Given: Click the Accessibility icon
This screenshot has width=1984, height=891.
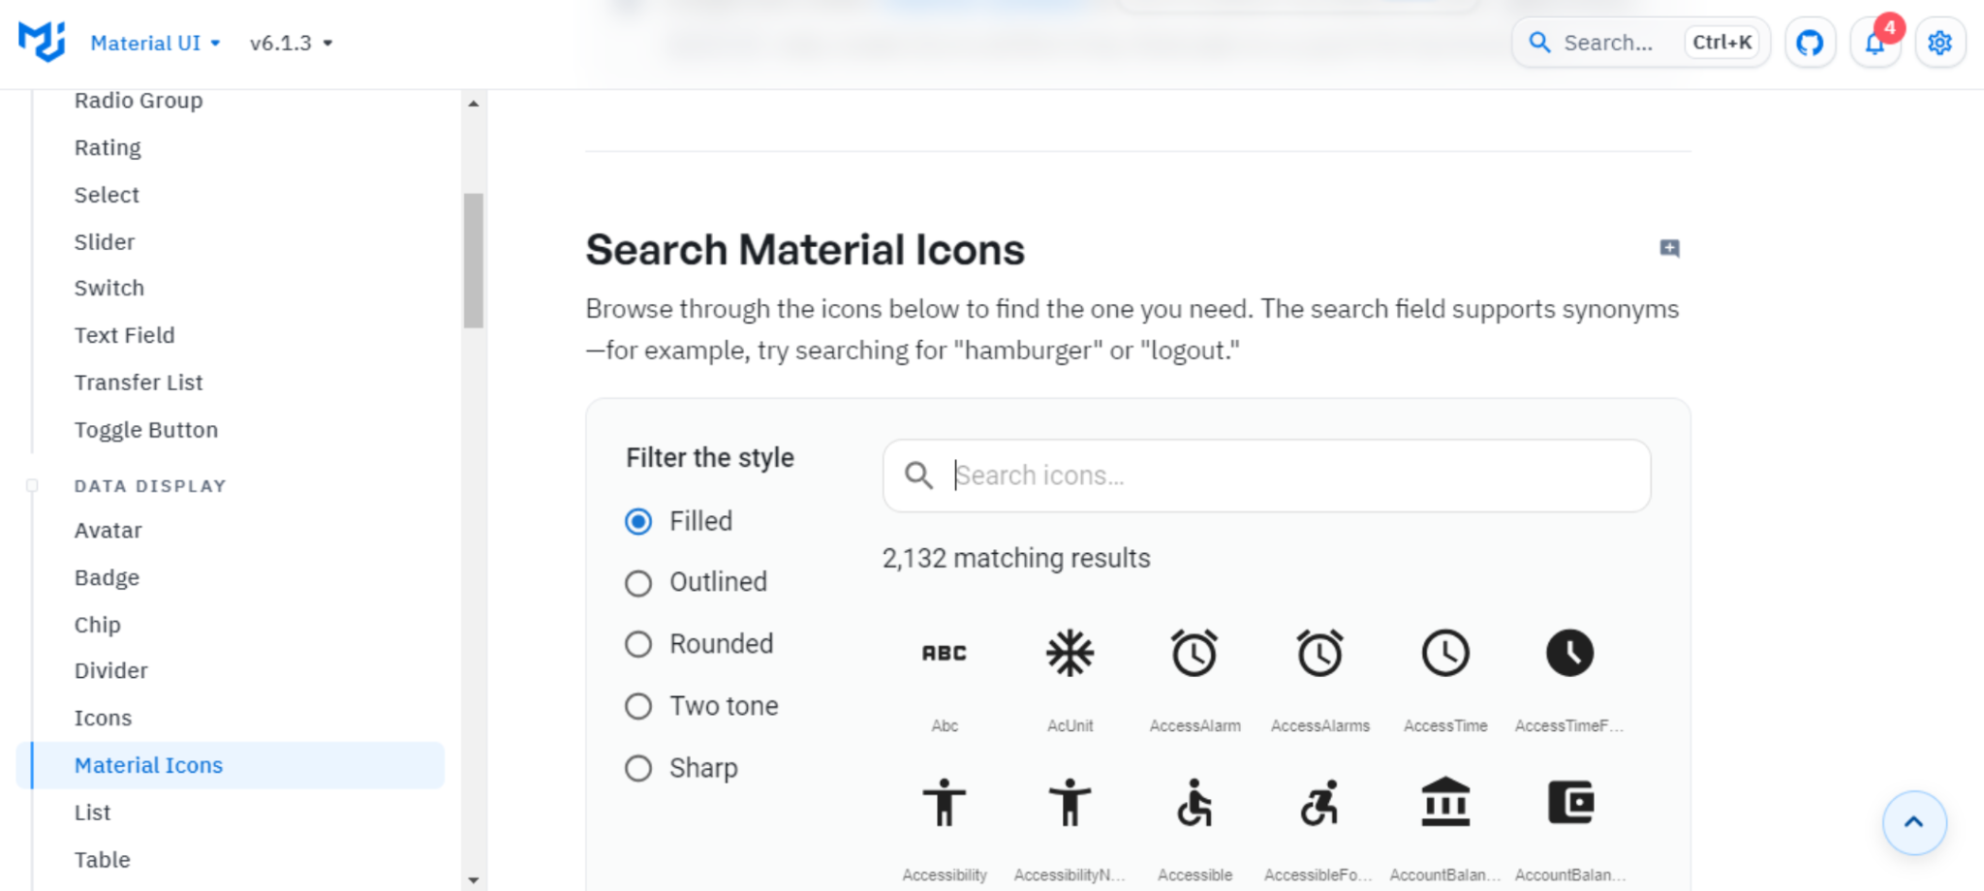Looking at the screenshot, I should [x=944, y=803].
